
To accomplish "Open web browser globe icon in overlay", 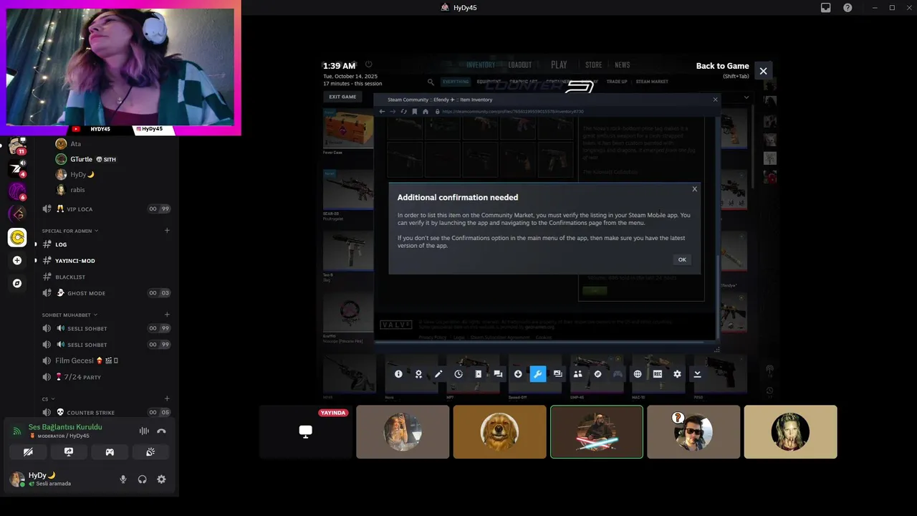I will 638,374.
